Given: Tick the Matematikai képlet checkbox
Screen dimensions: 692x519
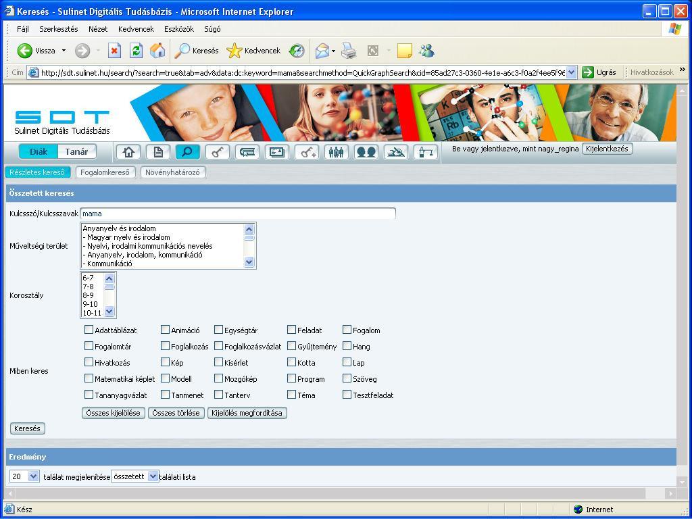Looking at the screenshot, I should [89, 378].
